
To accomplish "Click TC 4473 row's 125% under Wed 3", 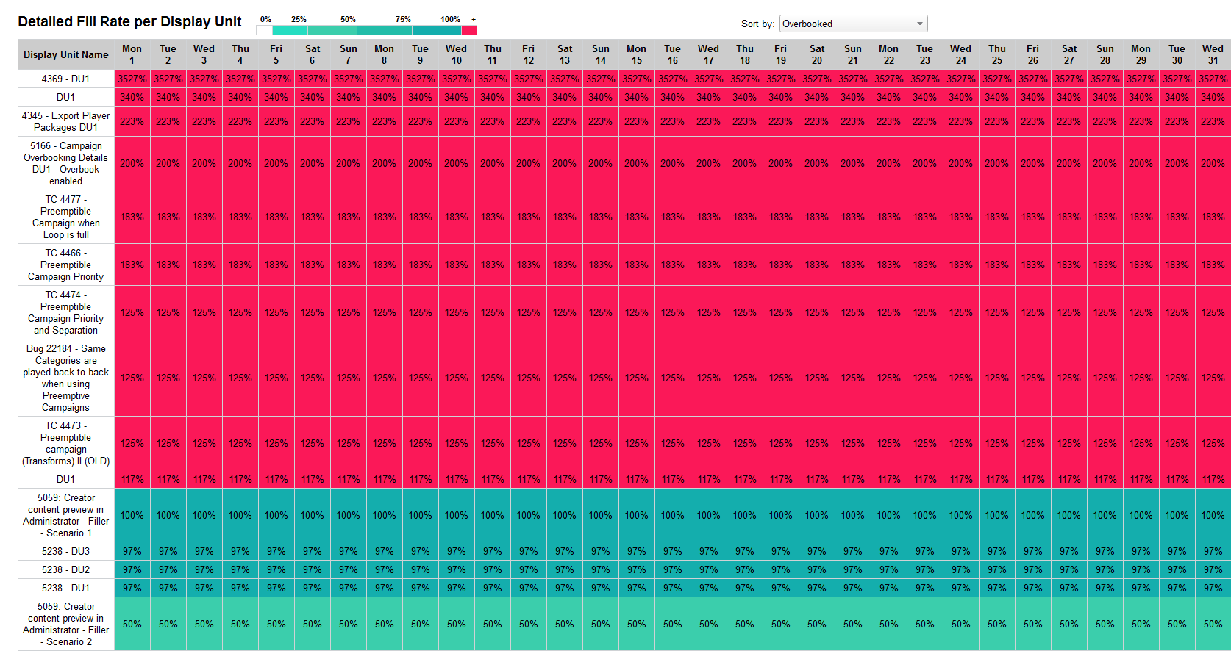I will (204, 443).
